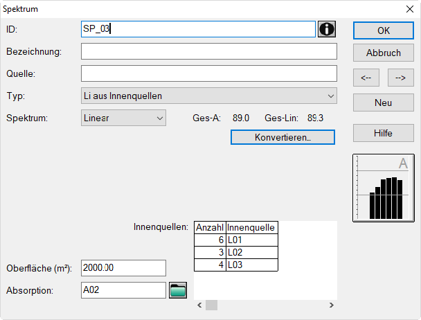Go to previous spectrum with <-- button

[366, 78]
